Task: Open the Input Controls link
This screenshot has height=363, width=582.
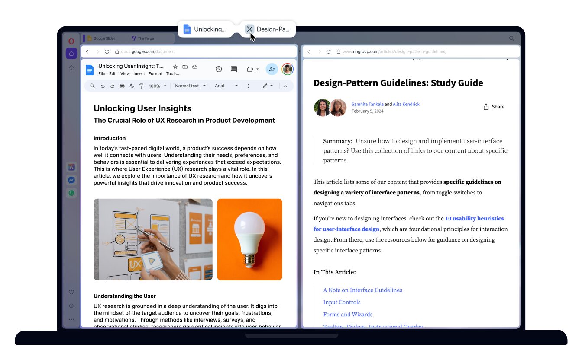Action: 342,302
